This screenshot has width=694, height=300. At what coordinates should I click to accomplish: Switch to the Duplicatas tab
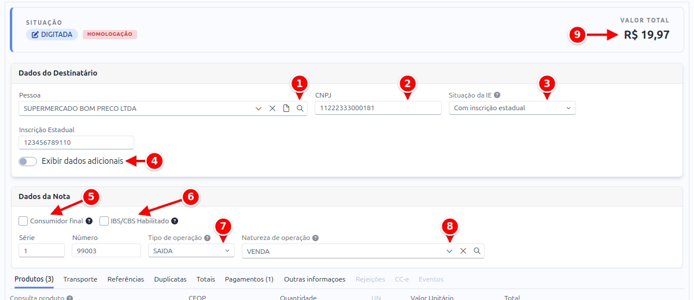pos(170,279)
